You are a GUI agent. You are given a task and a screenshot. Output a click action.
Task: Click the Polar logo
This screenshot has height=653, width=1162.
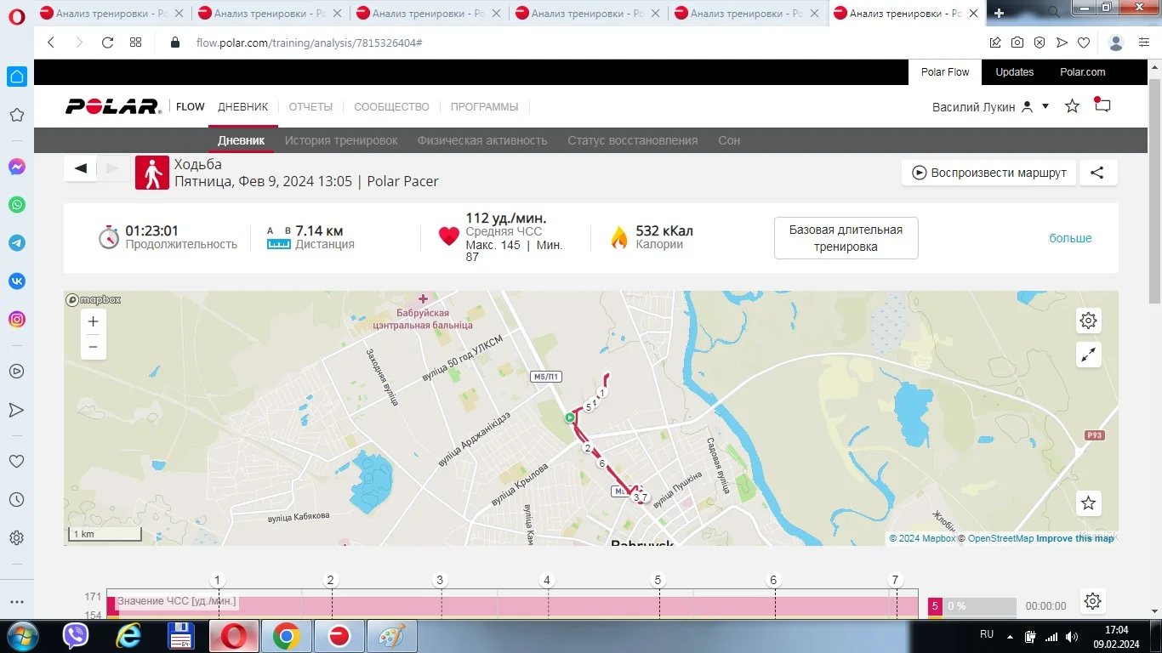pos(113,106)
